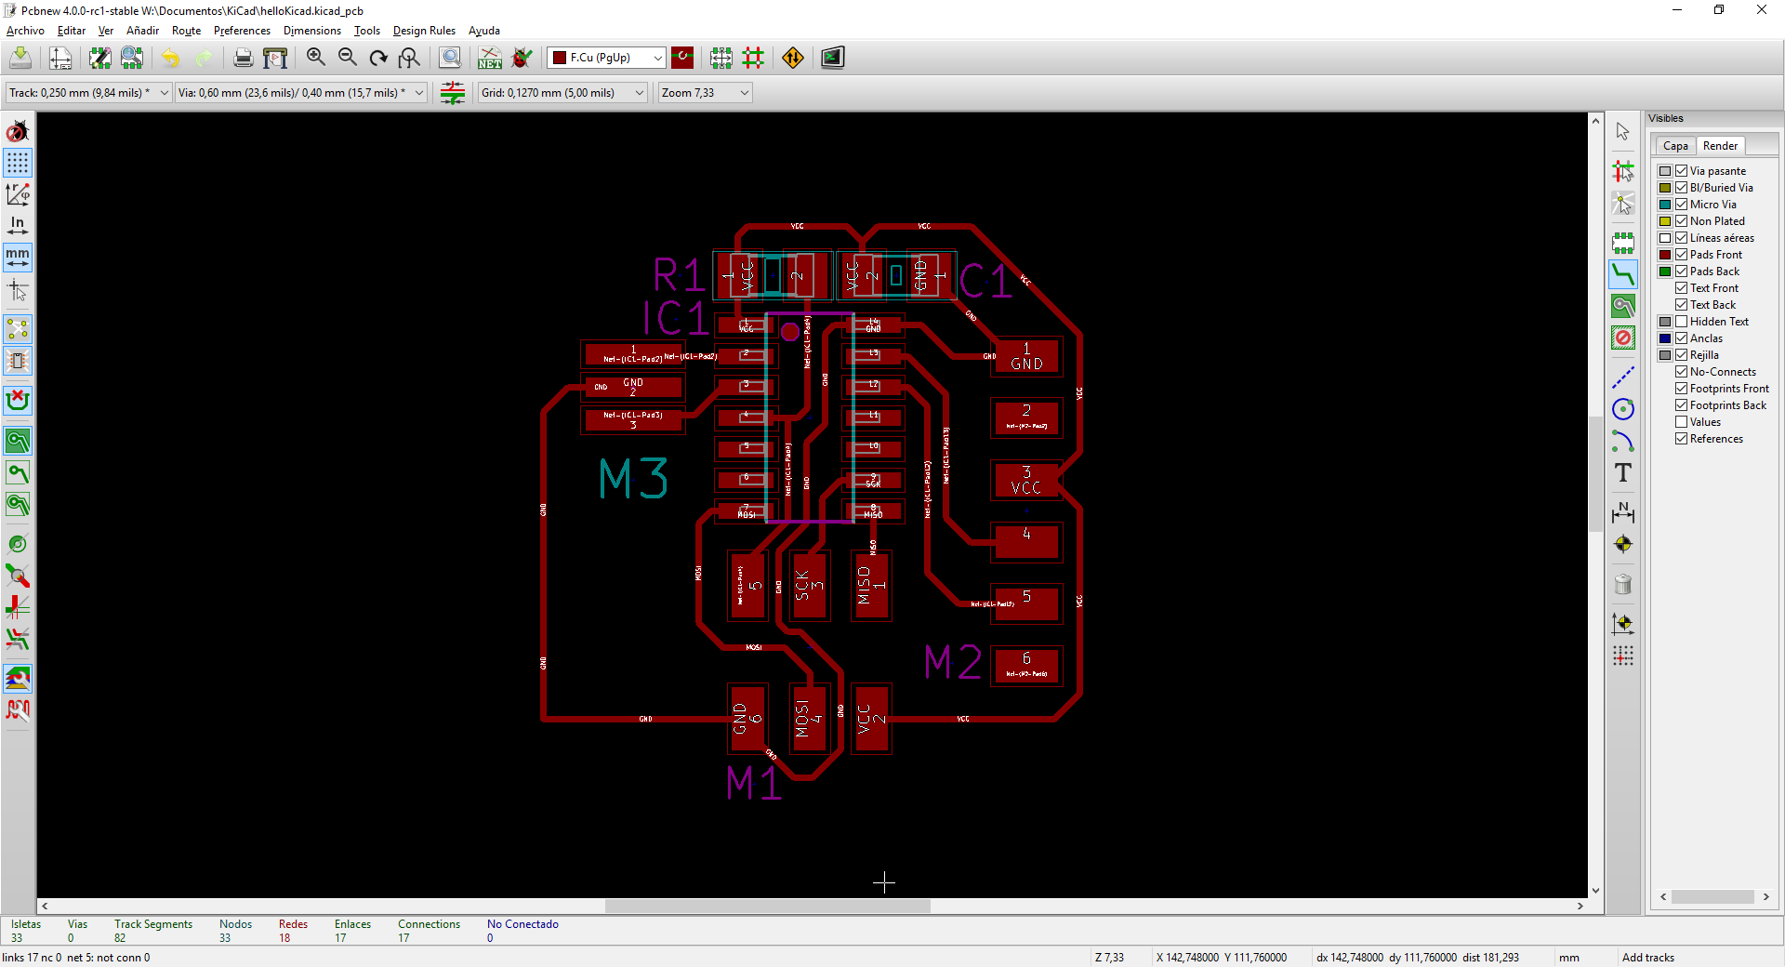
Task: Switch to the Render tab
Action: coord(1720,146)
